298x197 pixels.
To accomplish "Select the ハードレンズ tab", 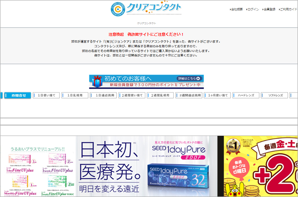I will click(x=246, y=95).
